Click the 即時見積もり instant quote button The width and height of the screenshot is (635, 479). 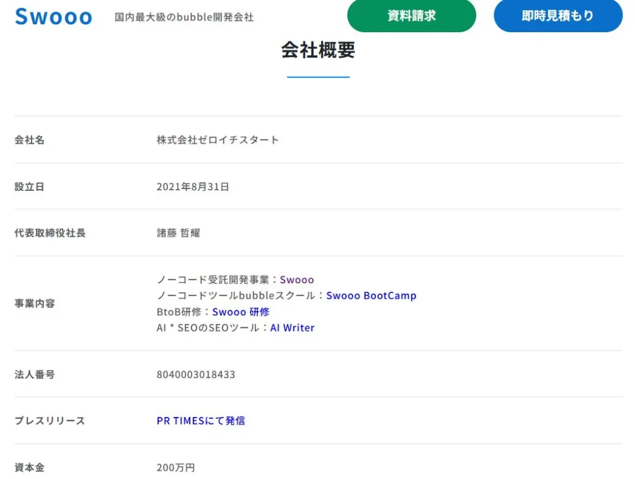click(x=557, y=16)
